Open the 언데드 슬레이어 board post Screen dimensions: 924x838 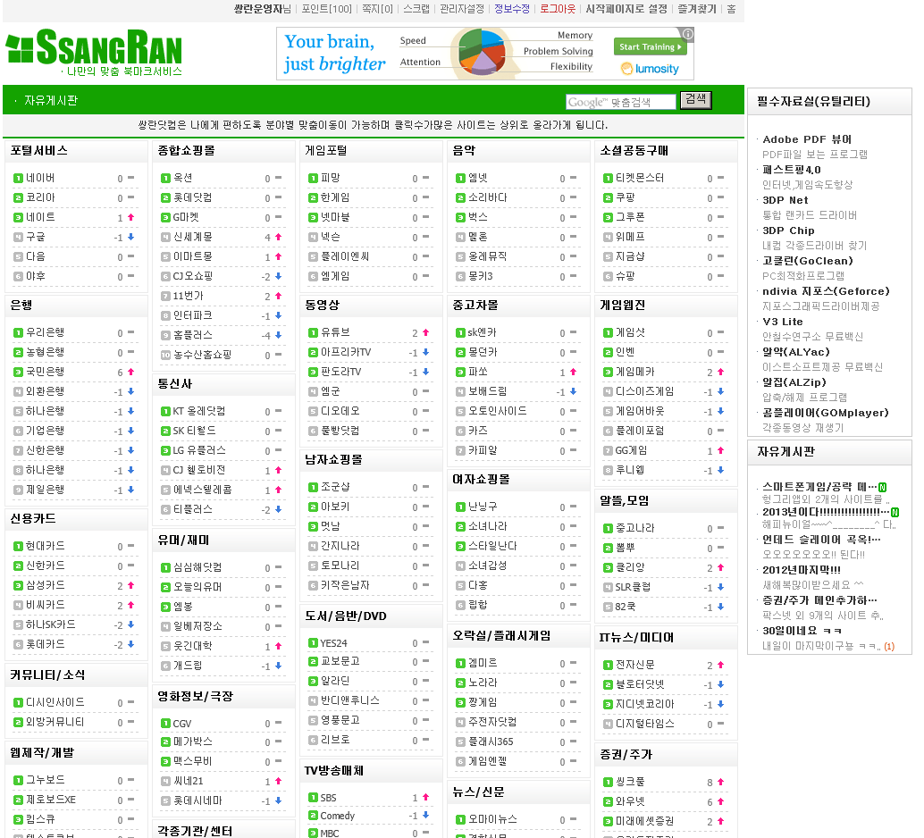click(x=821, y=540)
